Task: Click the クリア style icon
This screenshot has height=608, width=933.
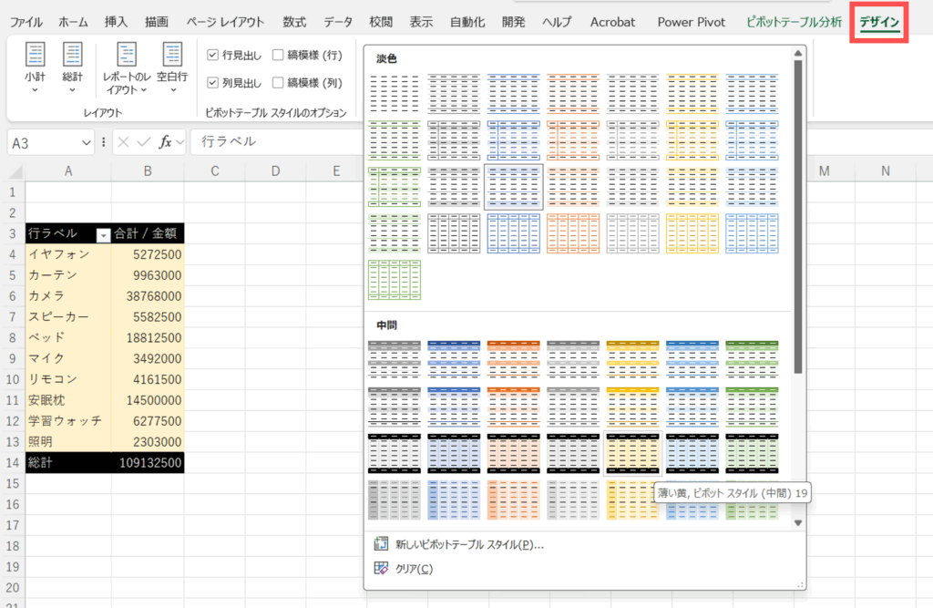Action: (x=382, y=569)
